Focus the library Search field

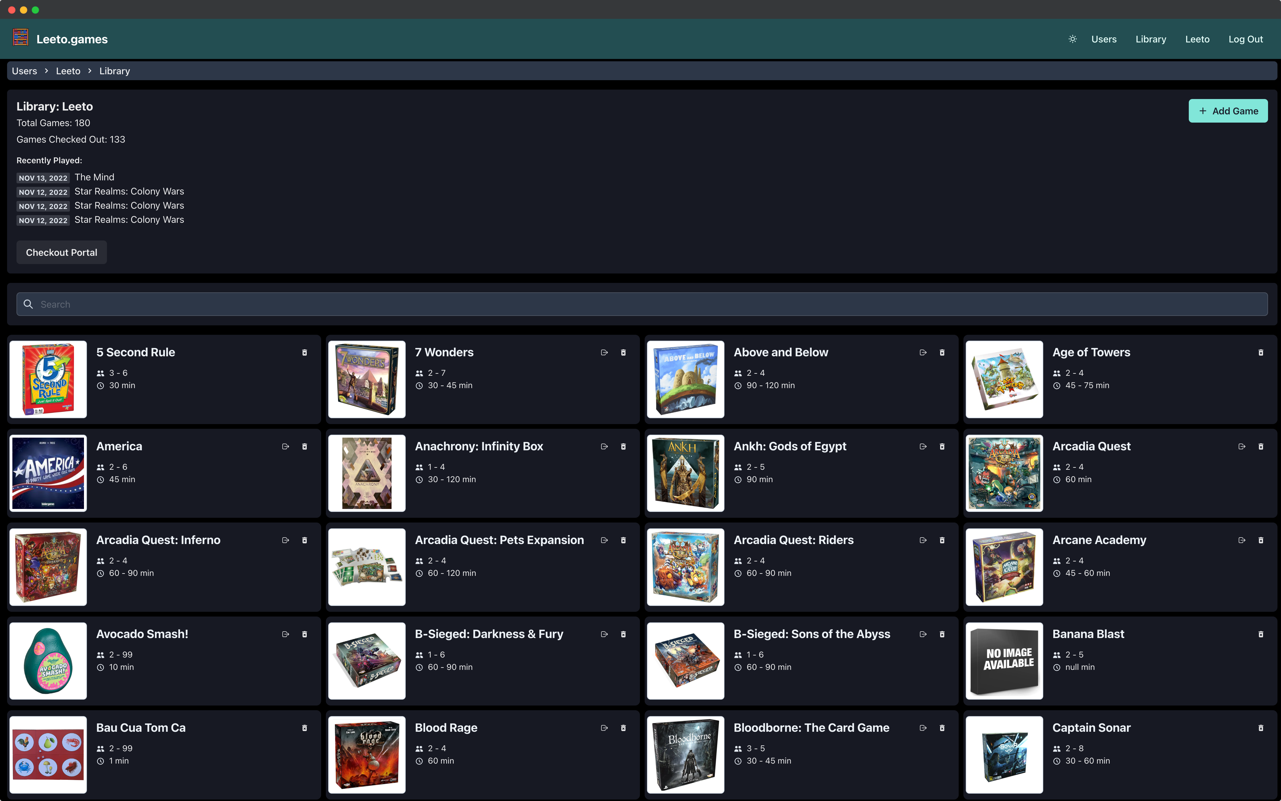click(x=642, y=304)
